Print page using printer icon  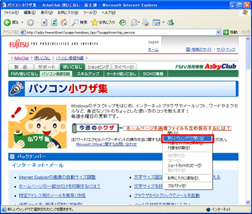(x=145, y=23)
